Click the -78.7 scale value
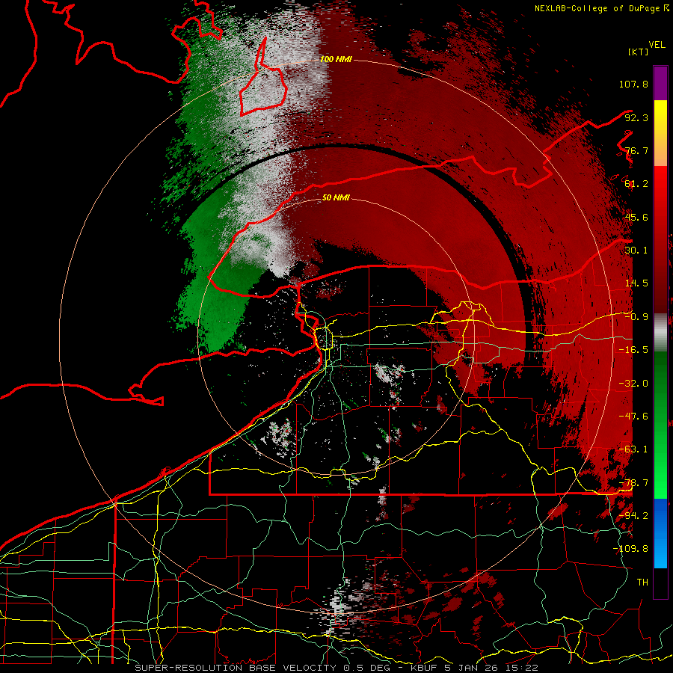Image resolution: width=673 pixels, height=673 pixels. 633,483
